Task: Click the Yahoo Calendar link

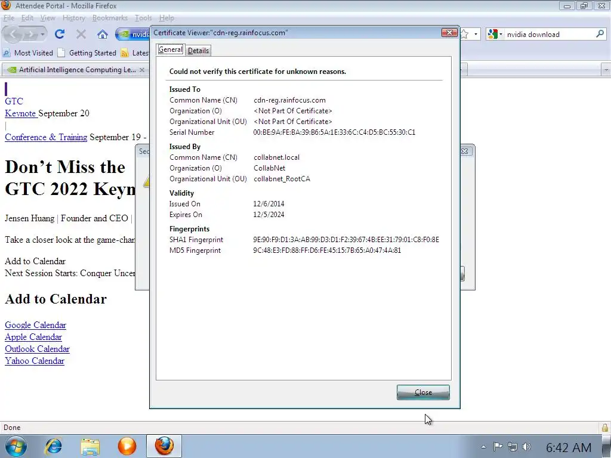Action: pyautogui.click(x=35, y=361)
